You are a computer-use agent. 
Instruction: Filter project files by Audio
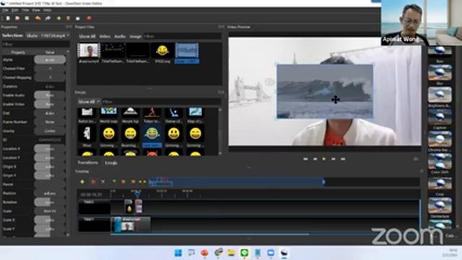(x=120, y=36)
